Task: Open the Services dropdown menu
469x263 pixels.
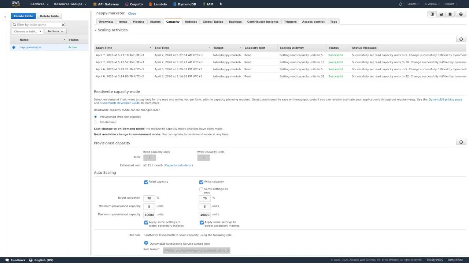Action: point(39,4)
